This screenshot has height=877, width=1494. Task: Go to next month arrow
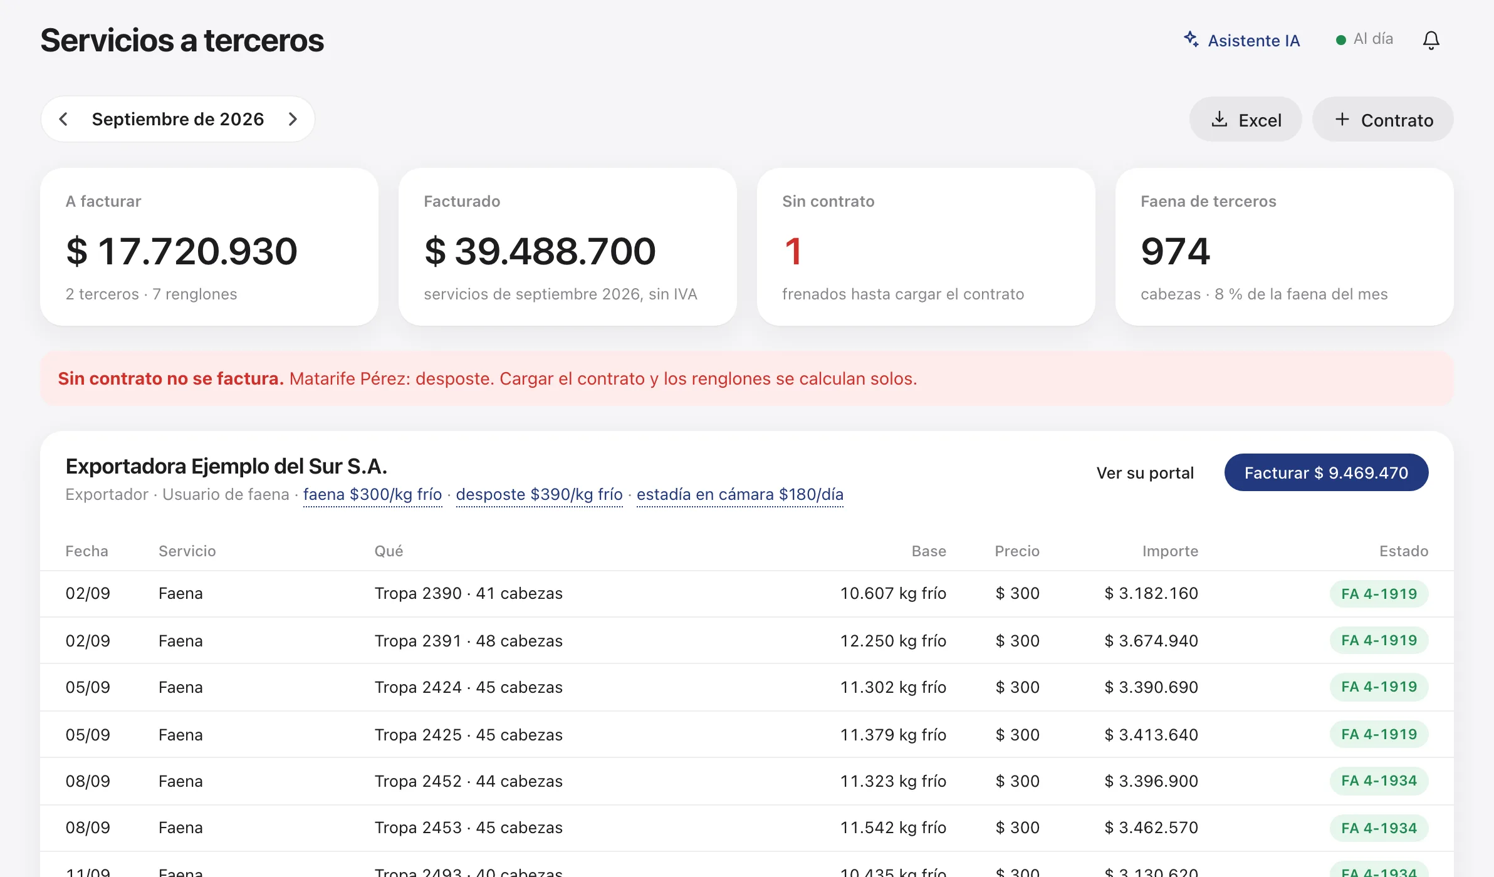(x=293, y=119)
